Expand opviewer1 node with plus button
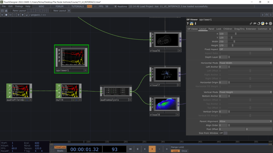The width and height of the screenshot is (273, 153). [86, 70]
